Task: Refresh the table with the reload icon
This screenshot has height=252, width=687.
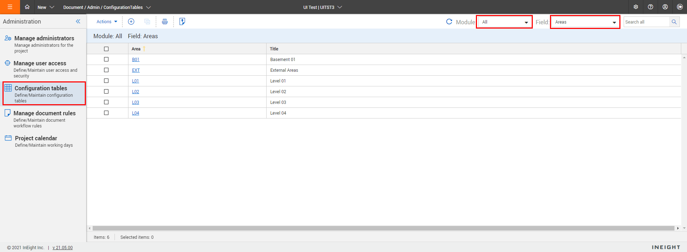Action: [449, 21]
